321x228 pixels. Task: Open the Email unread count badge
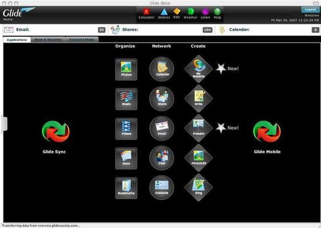[x=101, y=30]
